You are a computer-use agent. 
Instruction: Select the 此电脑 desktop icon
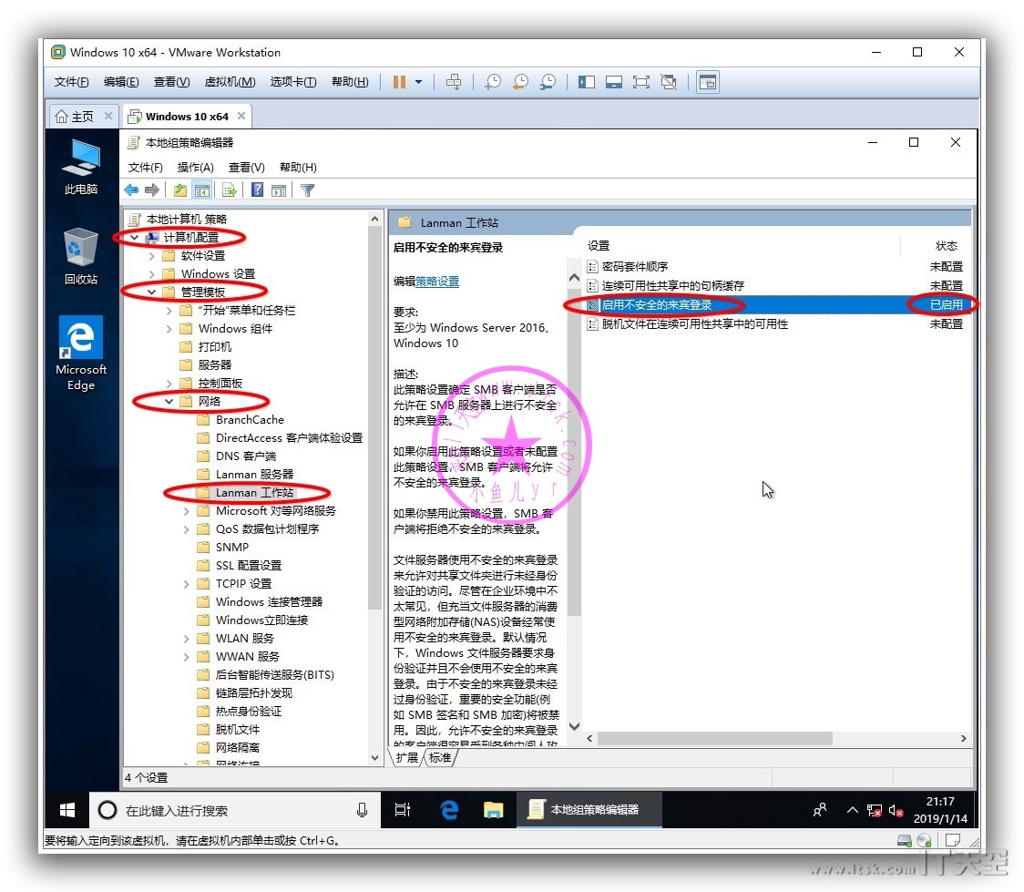click(x=80, y=167)
